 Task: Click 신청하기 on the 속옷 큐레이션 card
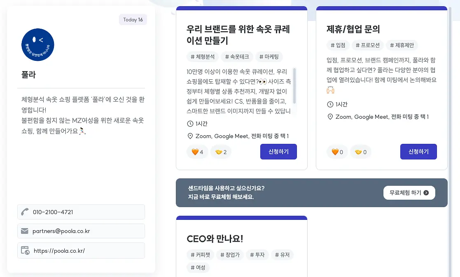[278, 152]
